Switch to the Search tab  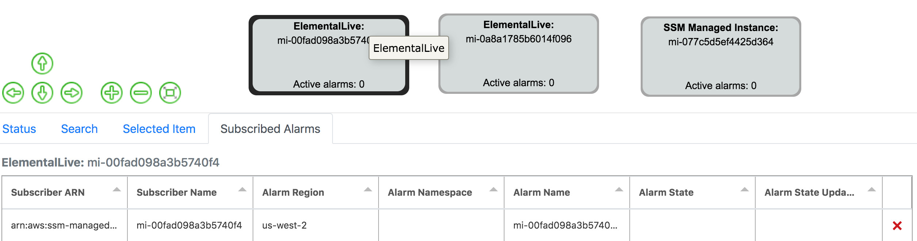click(x=79, y=129)
